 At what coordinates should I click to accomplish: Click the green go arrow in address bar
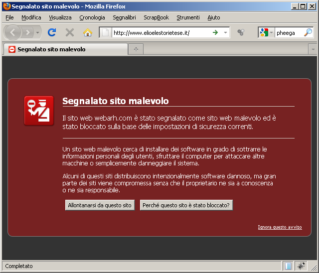click(x=215, y=32)
